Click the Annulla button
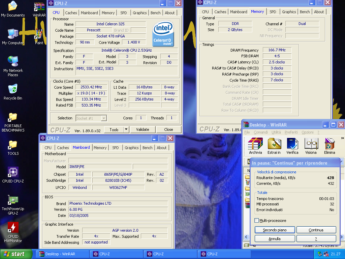Screen dimensions: 345x259 pyautogui.click(x=275, y=239)
